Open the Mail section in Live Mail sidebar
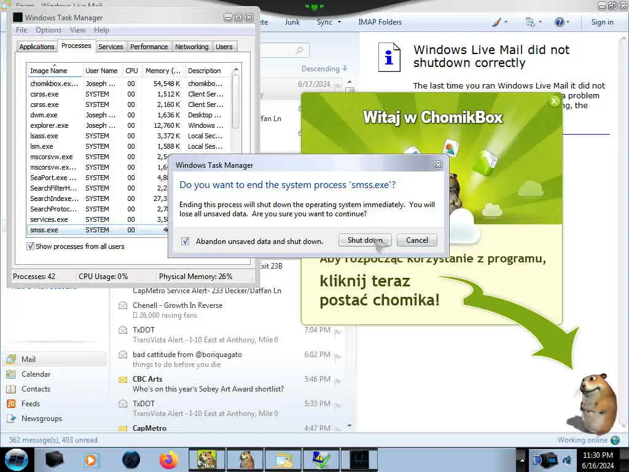Viewport: 629px width, 472px height. click(55, 359)
